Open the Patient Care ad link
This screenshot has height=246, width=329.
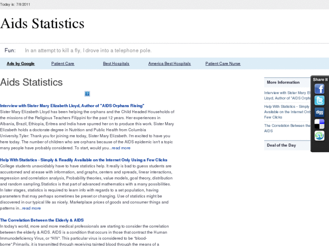pyautogui.click(x=63, y=64)
